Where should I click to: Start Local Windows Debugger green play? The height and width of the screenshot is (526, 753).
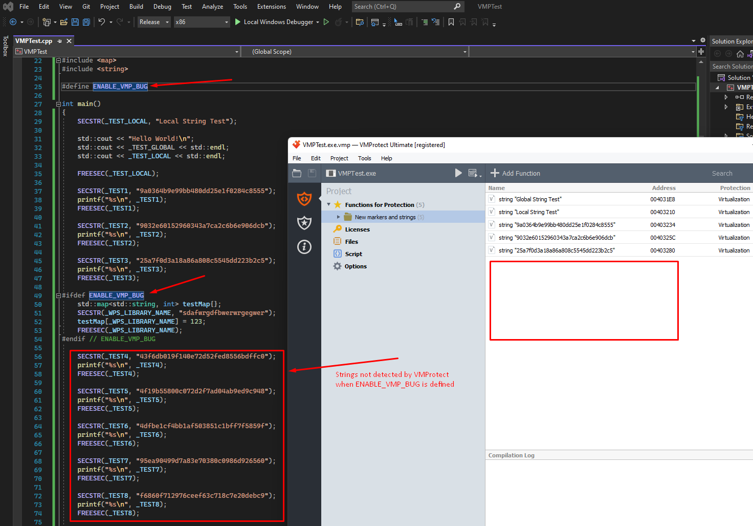[x=237, y=22]
